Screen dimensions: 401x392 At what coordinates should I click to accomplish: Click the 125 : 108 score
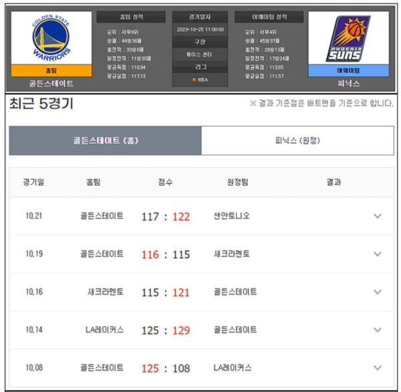tap(166, 368)
